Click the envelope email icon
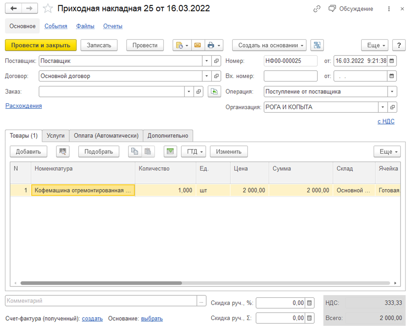This screenshot has height=328, width=410. (198, 45)
